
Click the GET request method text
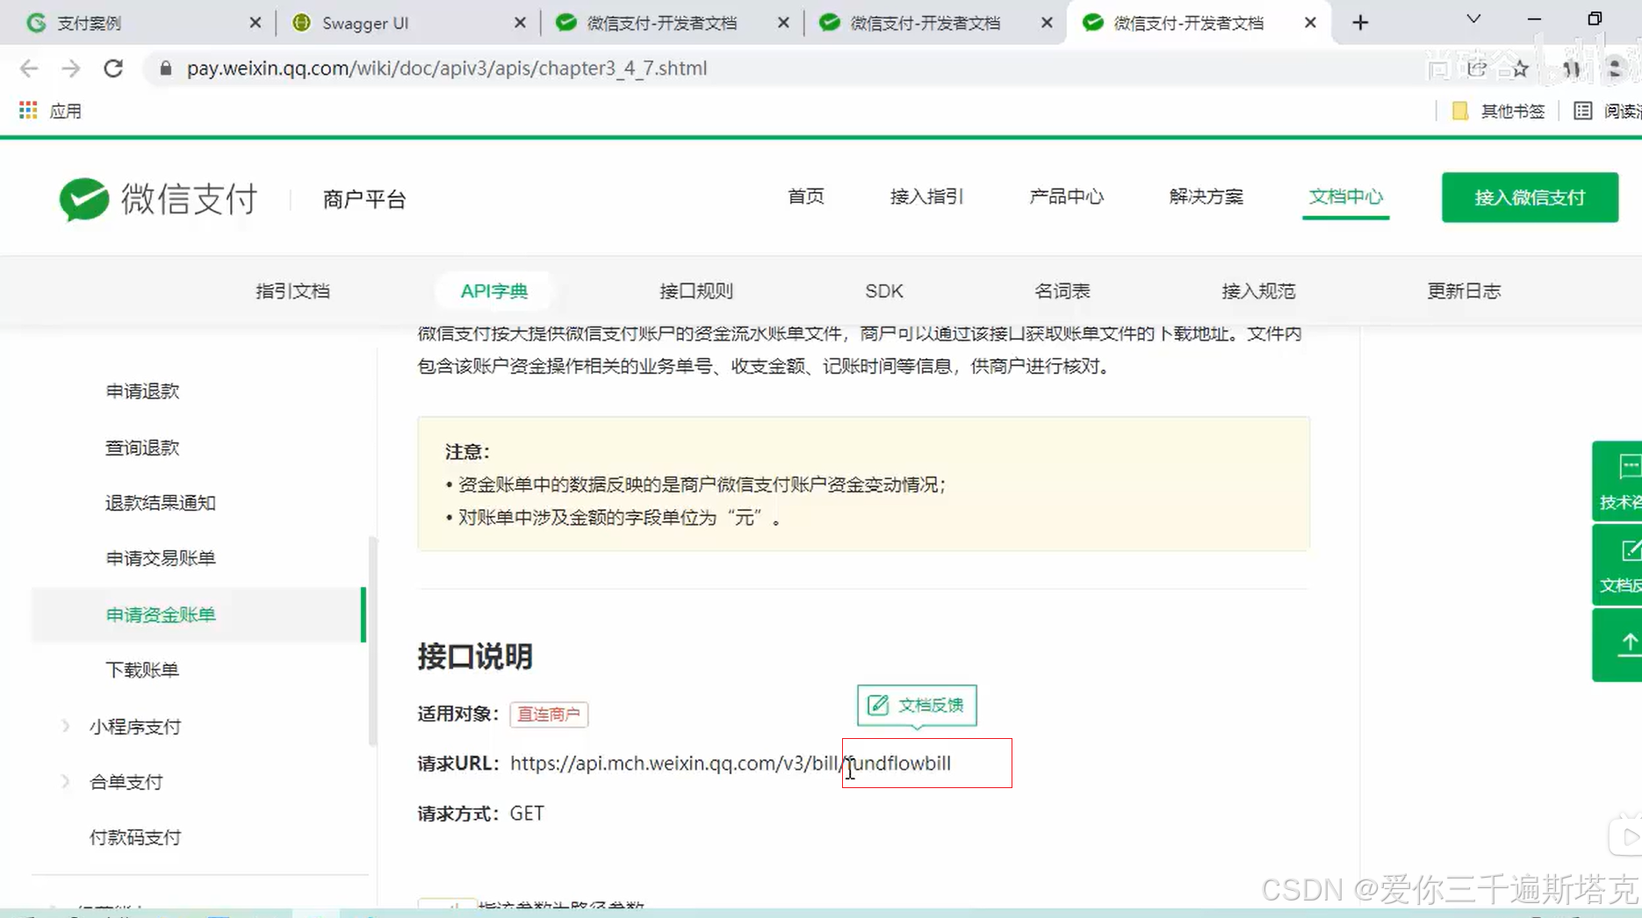coord(527,814)
